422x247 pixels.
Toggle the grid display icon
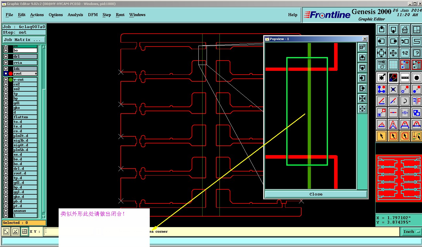tap(393, 65)
